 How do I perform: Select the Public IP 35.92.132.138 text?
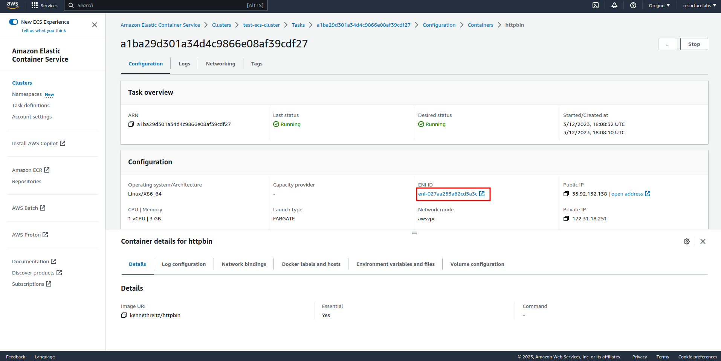[590, 194]
